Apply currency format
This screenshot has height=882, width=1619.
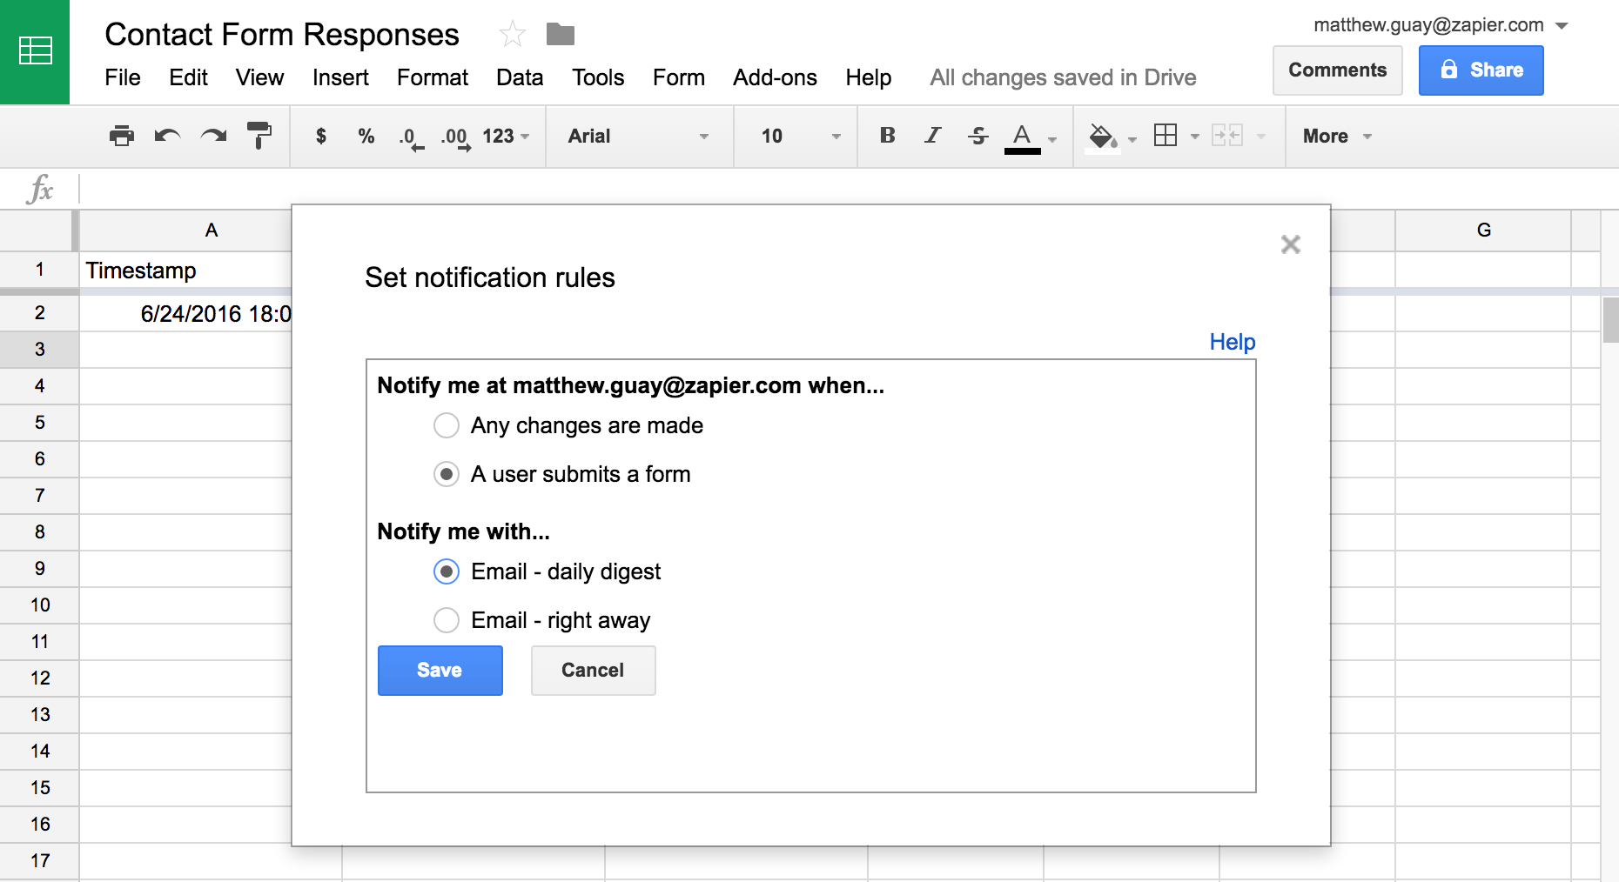pos(320,136)
